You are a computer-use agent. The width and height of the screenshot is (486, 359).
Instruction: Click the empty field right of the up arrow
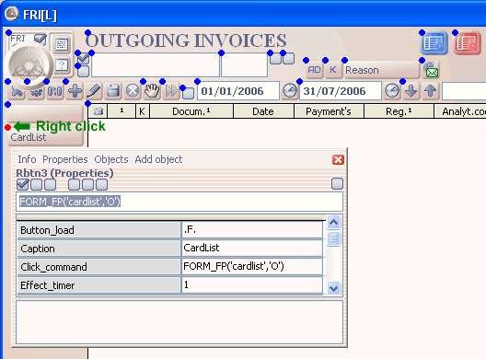(x=464, y=91)
